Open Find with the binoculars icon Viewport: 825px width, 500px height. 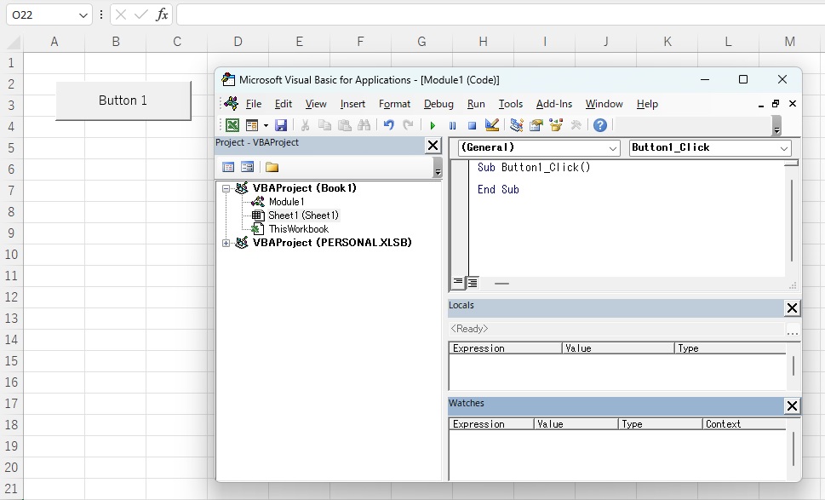(x=364, y=125)
